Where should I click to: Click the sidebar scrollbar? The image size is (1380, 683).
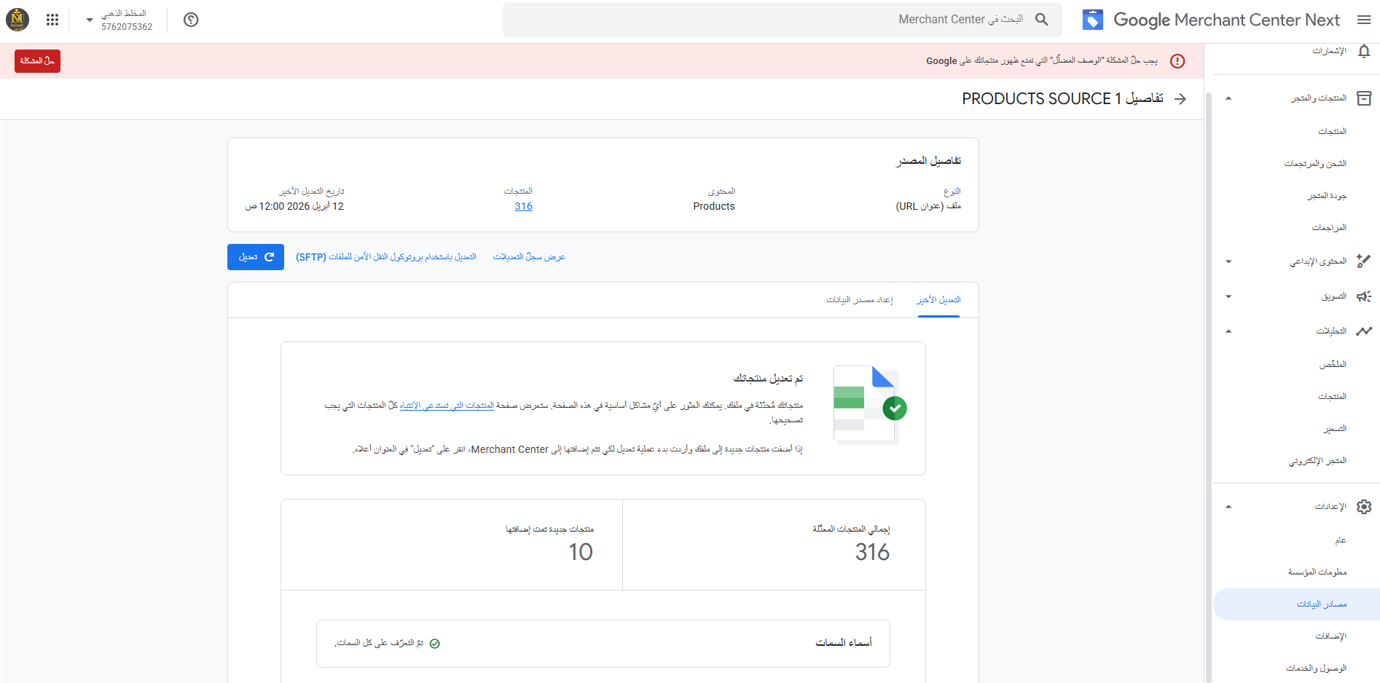(1208, 386)
